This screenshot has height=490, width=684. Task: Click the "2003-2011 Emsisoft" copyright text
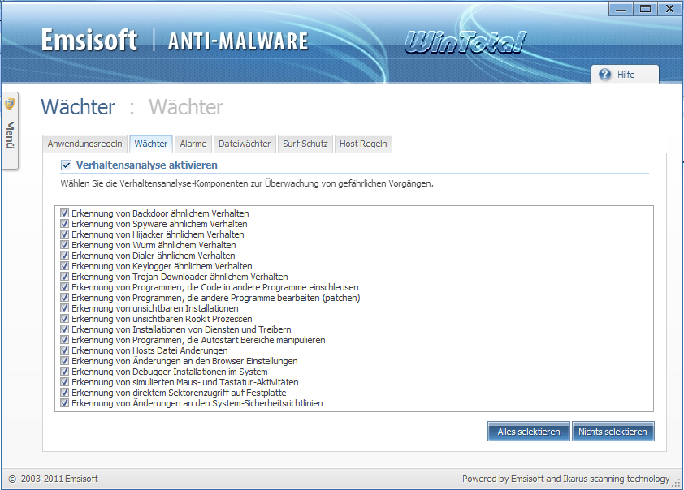point(59,479)
